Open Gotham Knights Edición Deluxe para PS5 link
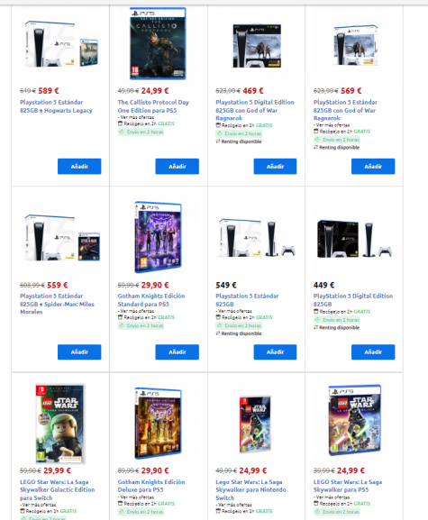Image resolution: width=428 pixels, height=520 pixels. point(151,486)
